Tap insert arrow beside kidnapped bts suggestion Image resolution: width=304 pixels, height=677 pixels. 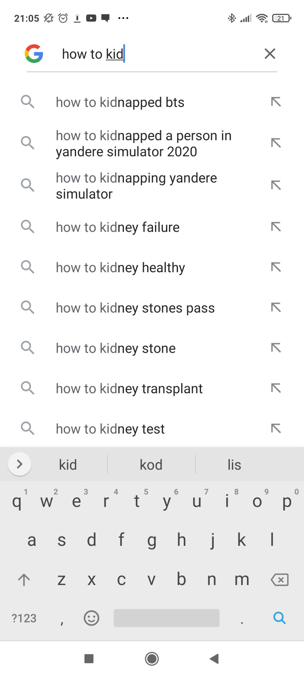(x=276, y=102)
